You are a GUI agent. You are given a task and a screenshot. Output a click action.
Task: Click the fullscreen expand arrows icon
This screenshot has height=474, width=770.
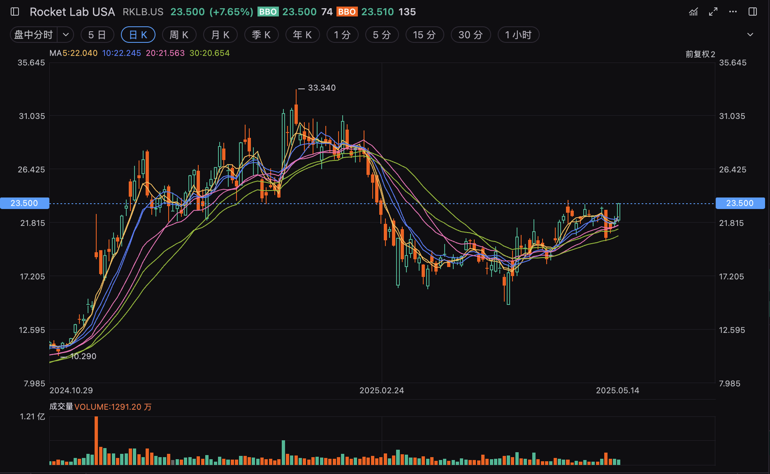[x=713, y=12]
